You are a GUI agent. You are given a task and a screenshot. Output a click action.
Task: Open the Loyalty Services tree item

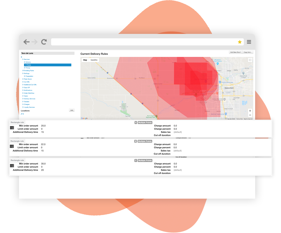coord(29,107)
